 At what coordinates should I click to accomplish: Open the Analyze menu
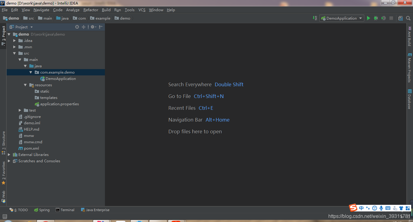(x=73, y=10)
